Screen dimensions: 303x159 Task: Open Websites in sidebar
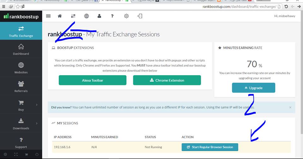pos(21,68)
